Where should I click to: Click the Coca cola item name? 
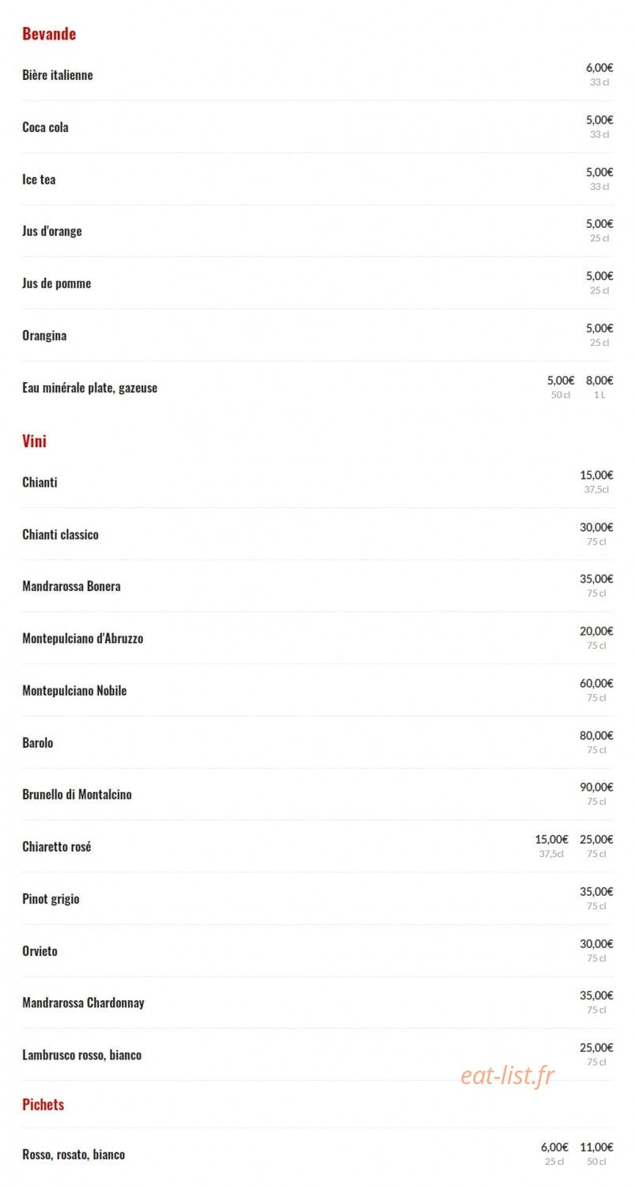click(x=45, y=127)
